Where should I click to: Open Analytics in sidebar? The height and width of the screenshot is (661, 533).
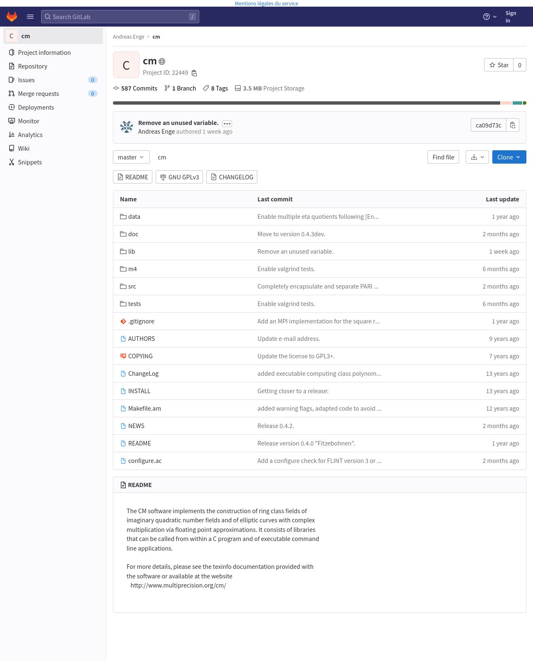(53, 135)
